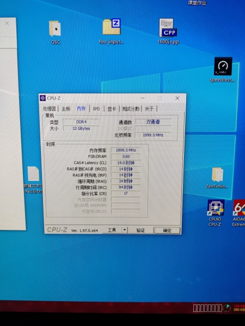Open the 关于 tab

(x=149, y=109)
